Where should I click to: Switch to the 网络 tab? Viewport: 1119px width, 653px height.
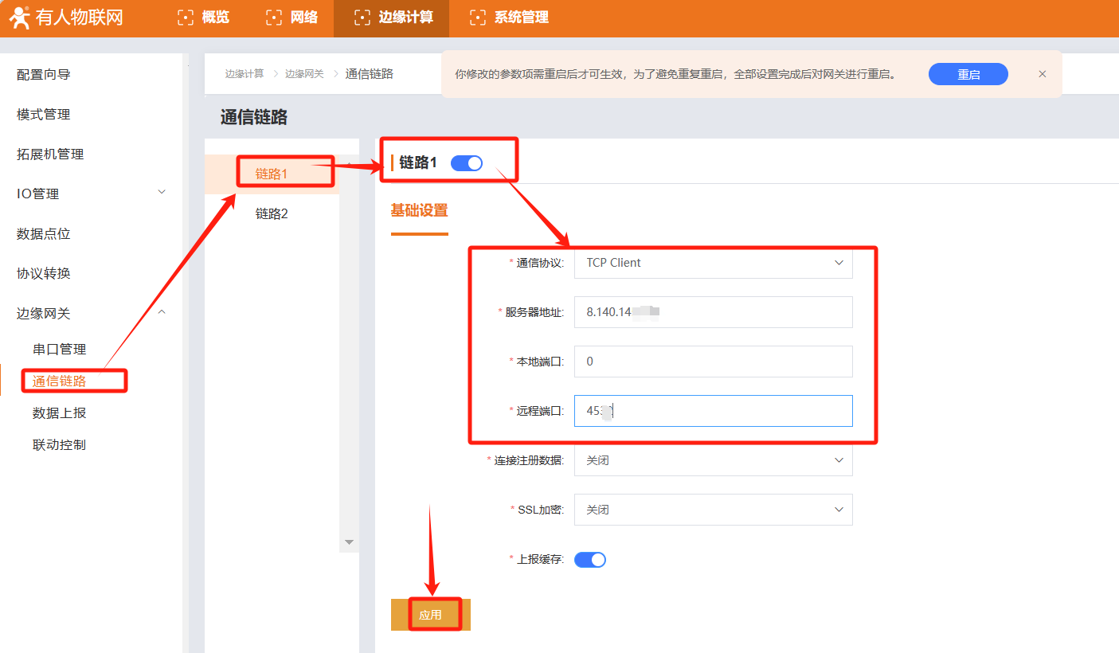coord(292,18)
